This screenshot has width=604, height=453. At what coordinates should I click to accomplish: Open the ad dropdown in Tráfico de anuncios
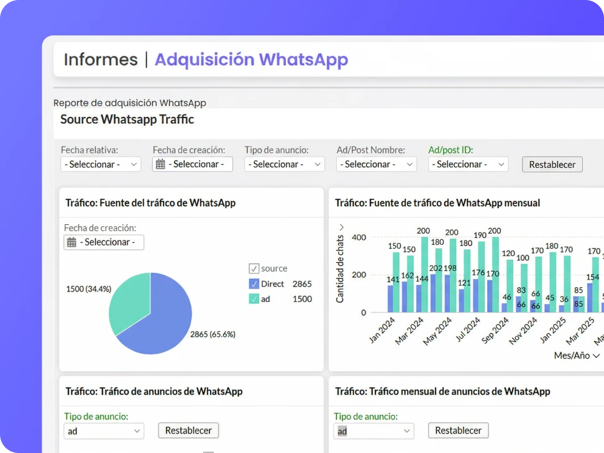pos(104,431)
